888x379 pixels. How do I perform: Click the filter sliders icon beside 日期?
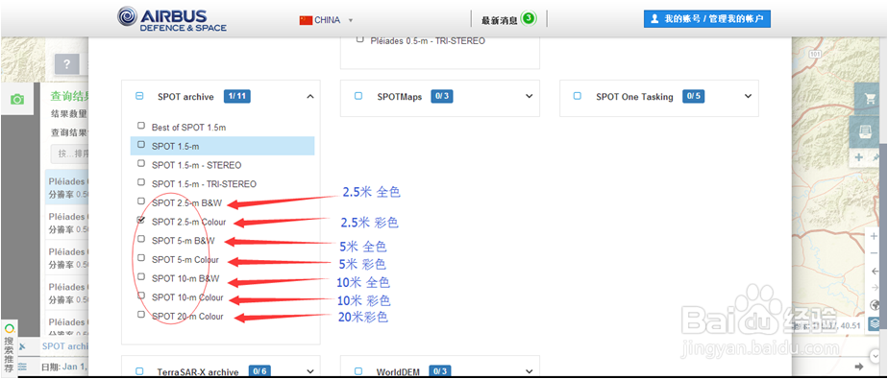(x=23, y=367)
